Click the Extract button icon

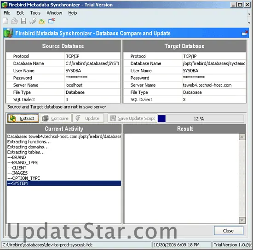[x=13, y=118]
